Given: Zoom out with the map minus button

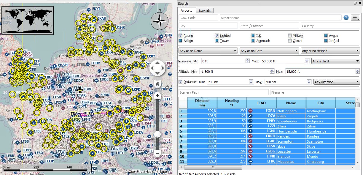Looking at the screenshot, I should tap(157, 153).
